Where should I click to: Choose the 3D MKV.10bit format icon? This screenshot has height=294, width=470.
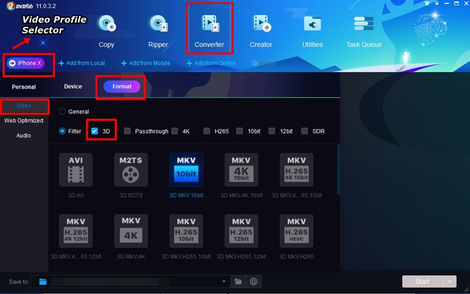coord(186,170)
